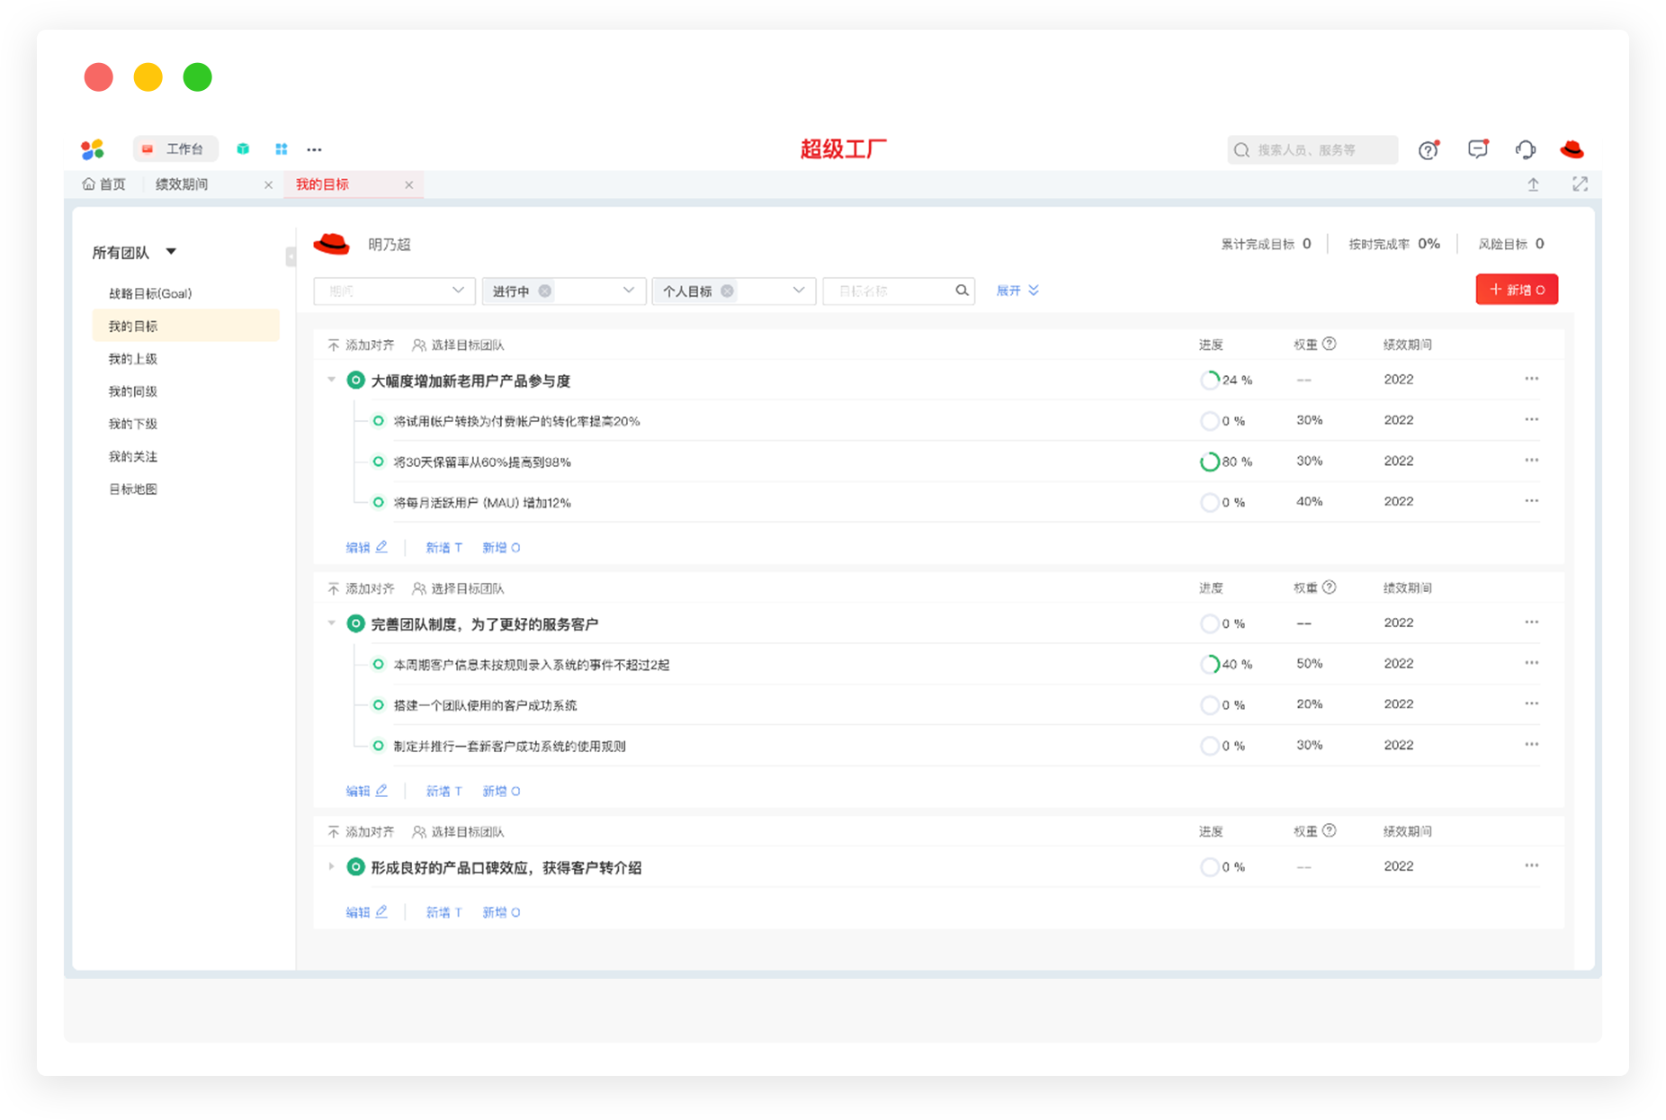Screen dimensions: 1666x1120
Task: Open more menu for 大幅度增加新老用户产品参与度
Action: tap(1531, 379)
